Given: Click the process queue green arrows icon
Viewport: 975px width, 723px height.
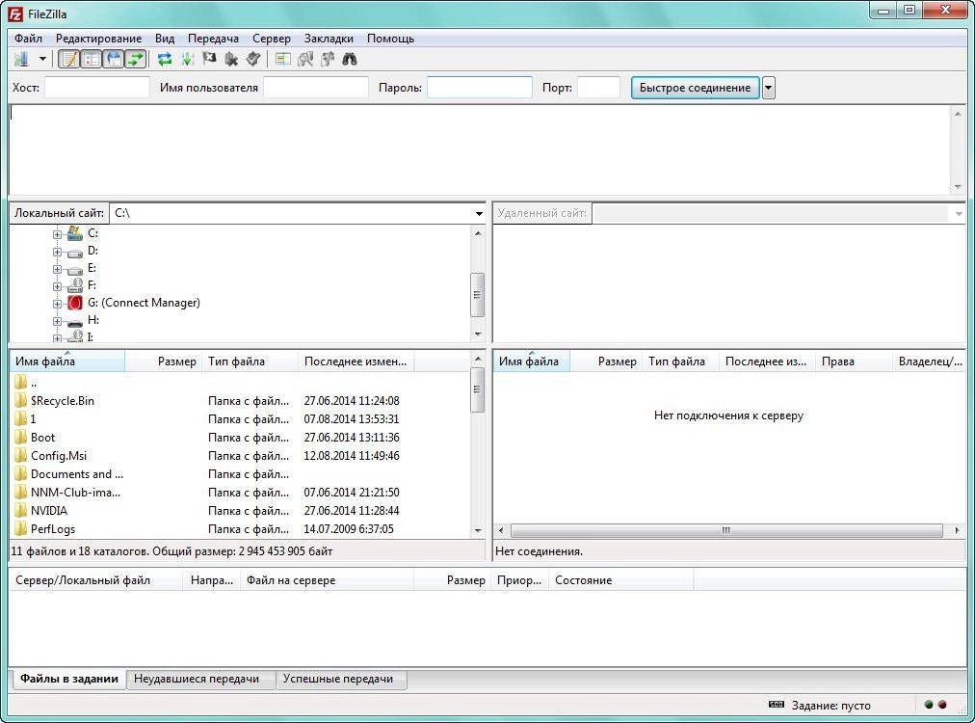Looking at the screenshot, I should 187,59.
